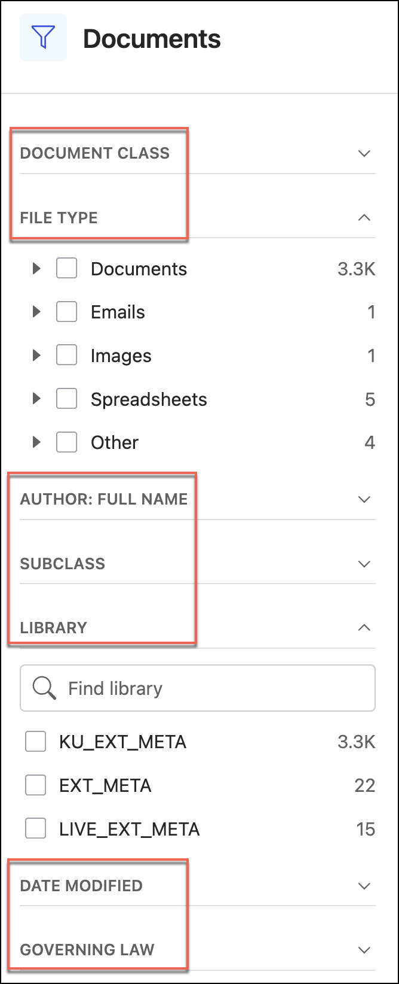The height and width of the screenshot is (984, 399).
Task: Focus the Find library search field
Action: 215,688
